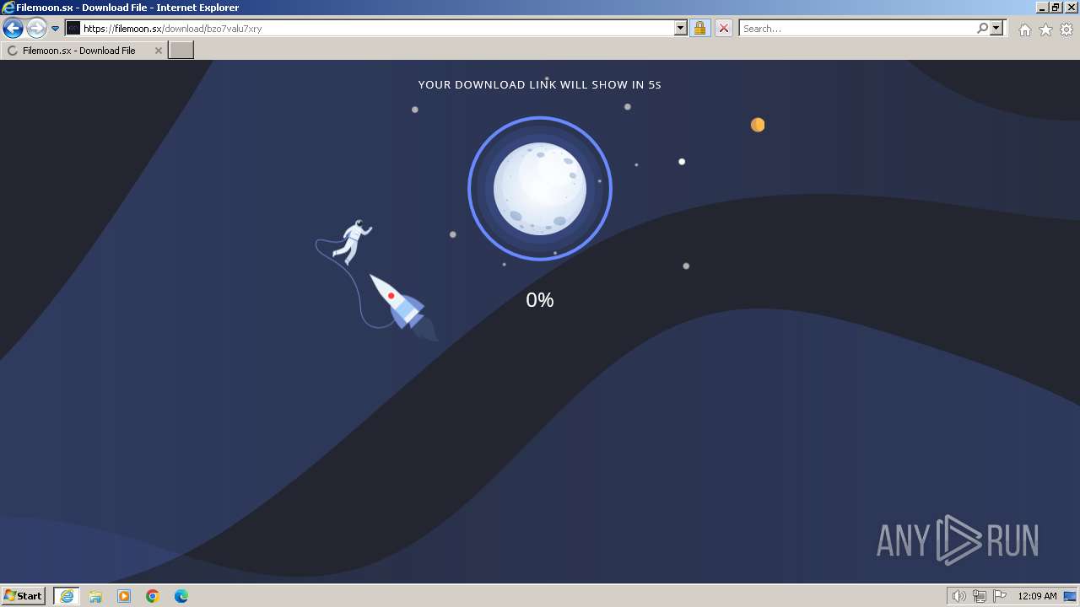Open the volume speaker tray icon
The height and width of the screenshot is (607, 1080).
(959, 596)
